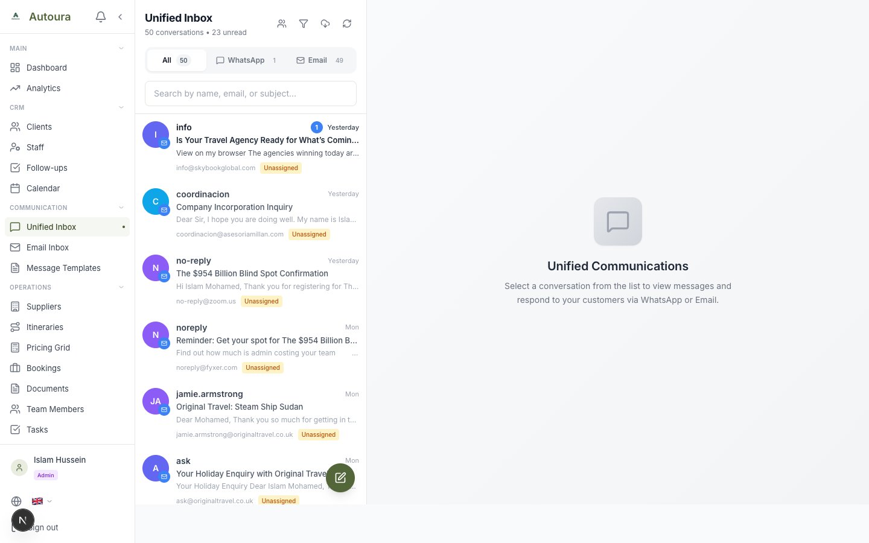
Task: Open the noreply Reminder conversation
Action: click(x=250, y=348)
